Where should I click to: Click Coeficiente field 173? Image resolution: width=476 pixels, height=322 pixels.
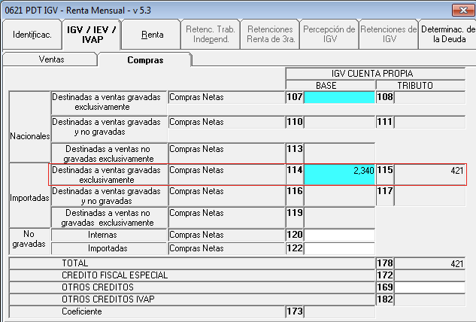(x=339, y=311)
